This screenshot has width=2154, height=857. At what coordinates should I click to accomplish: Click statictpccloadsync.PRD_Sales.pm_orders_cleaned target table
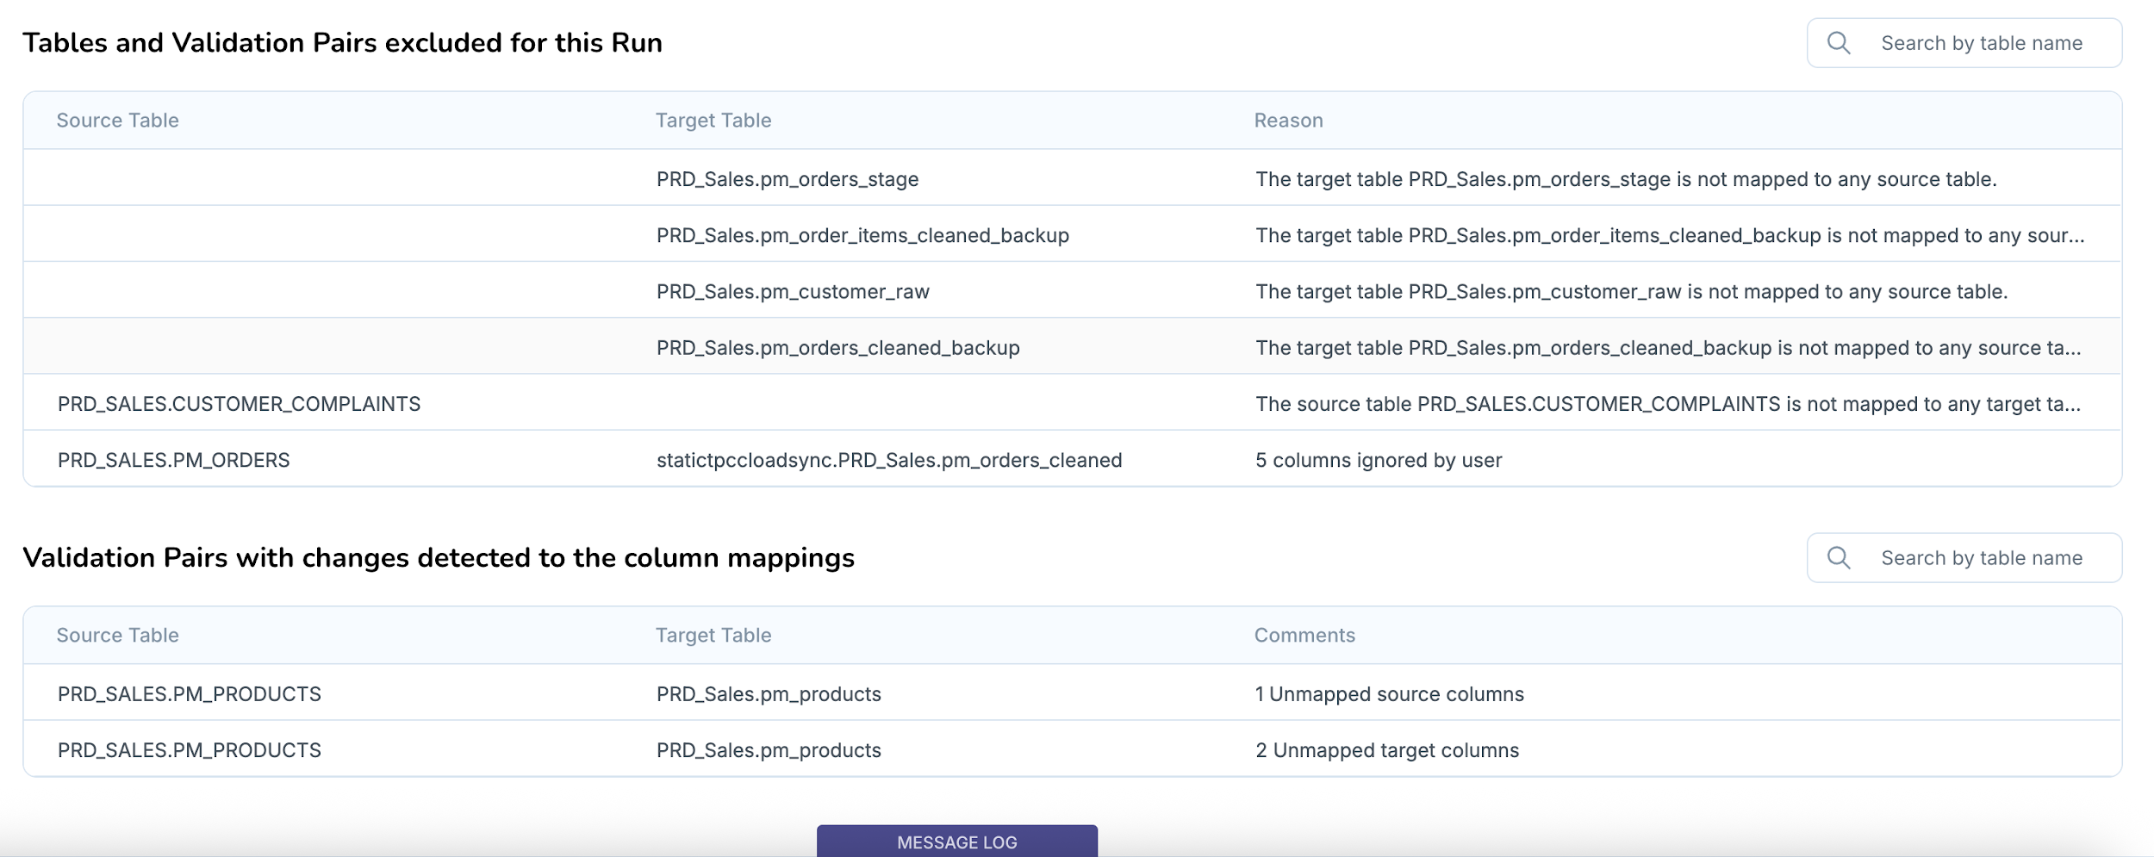[888, 461]
